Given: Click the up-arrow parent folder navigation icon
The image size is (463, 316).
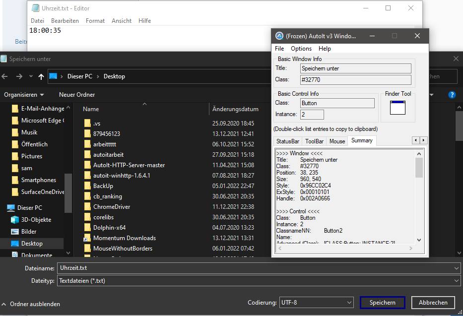Looking at the screenshot, I should [41, 76].
